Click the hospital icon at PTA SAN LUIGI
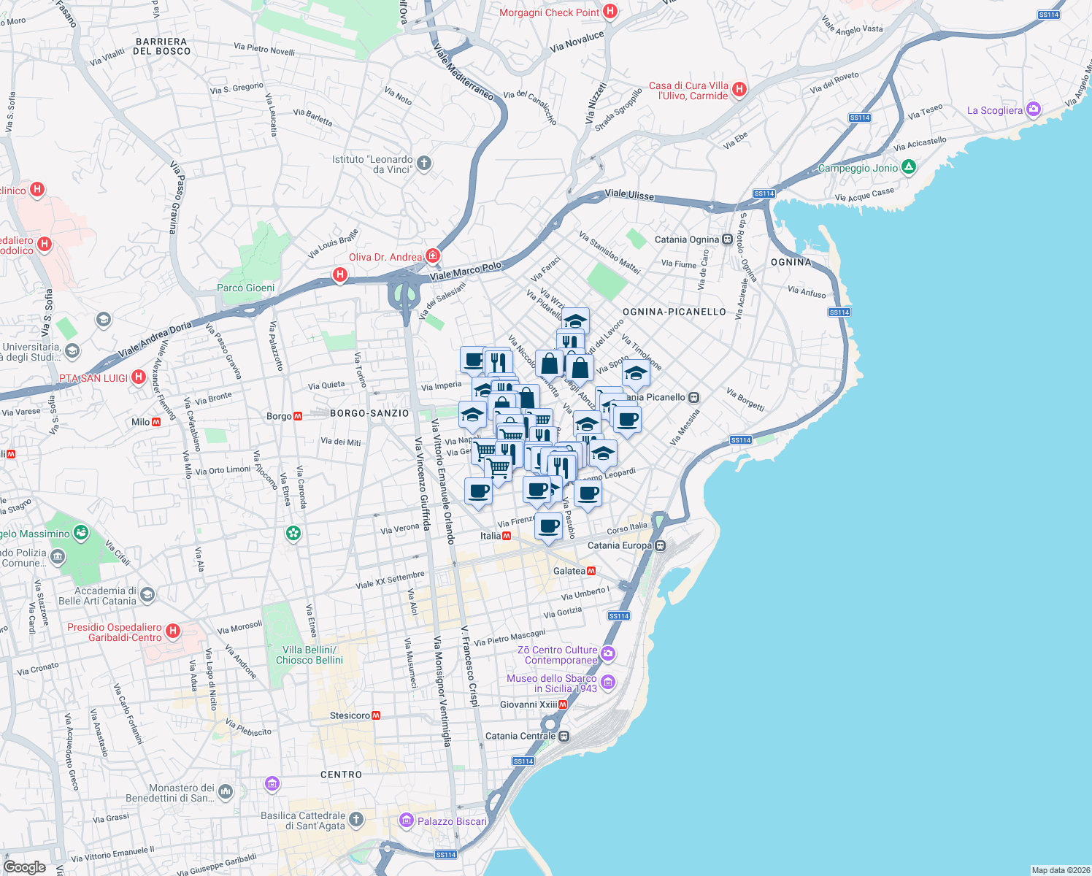 pyautogui.click(x=137, y=377)
